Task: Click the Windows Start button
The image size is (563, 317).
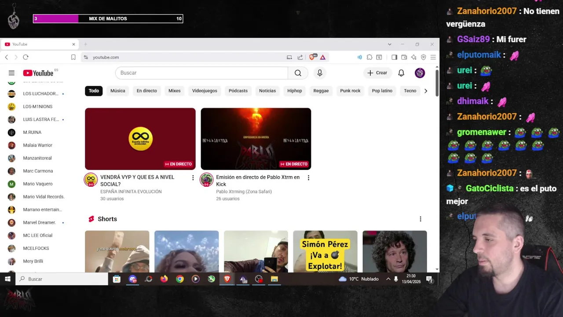Action: click(7, 279)
